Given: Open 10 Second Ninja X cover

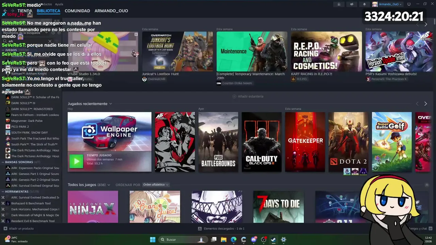Looking at the screenshot, I should click(x=93, y=207).
